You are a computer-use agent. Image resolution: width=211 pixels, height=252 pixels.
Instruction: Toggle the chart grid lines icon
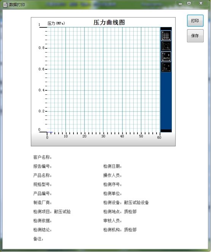pyautogui.click(x=166, y=36)
